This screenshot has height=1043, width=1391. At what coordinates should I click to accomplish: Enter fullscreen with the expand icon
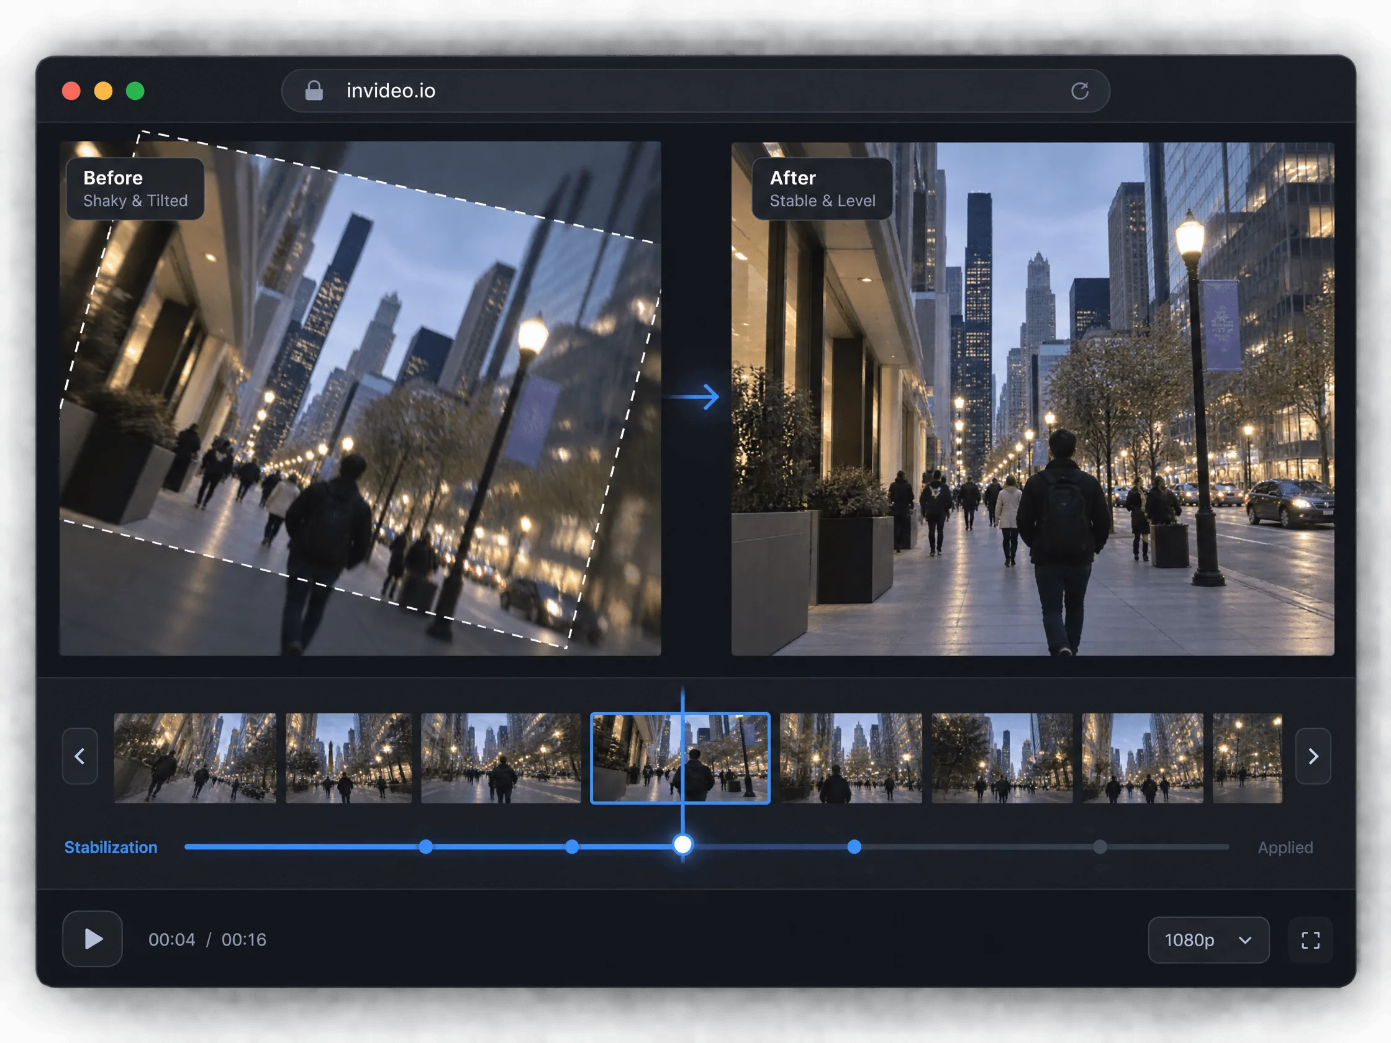(1310, 940)
